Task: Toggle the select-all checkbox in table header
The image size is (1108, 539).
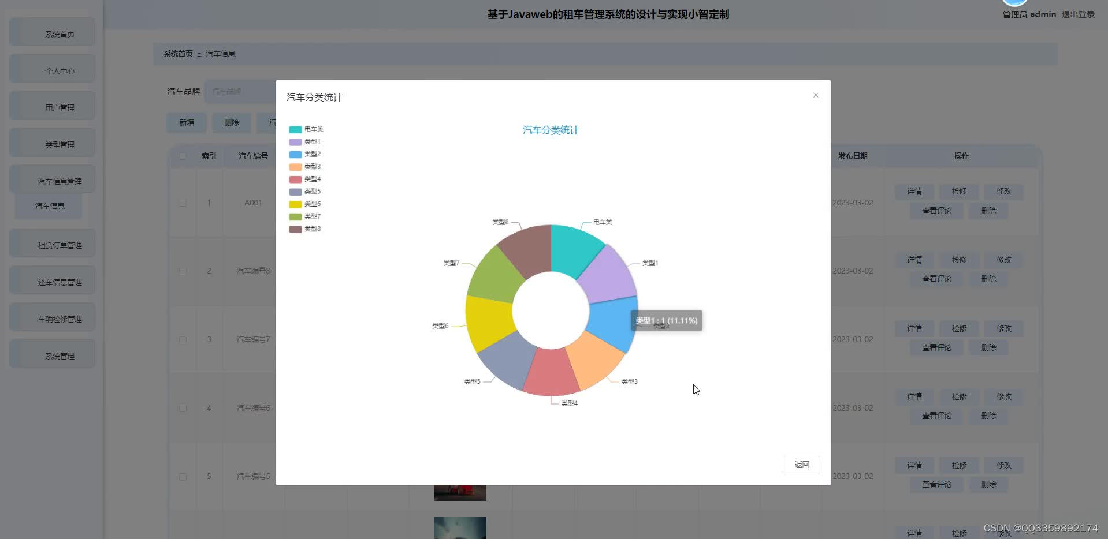Action: 183,156
